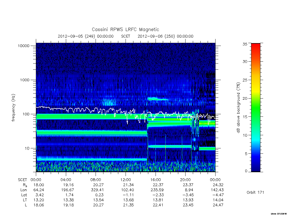The image size is (287, 215).
Task: Click the Lon value "329.41"
Action: [x=97, y=190]
